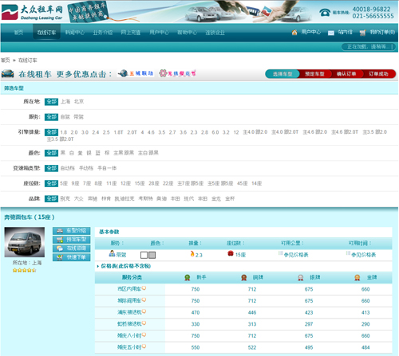The height and width of the screenshot is (356, 399).
Task: Filter location by 北京
Action: pyautogui.click(x=79, y=102)
